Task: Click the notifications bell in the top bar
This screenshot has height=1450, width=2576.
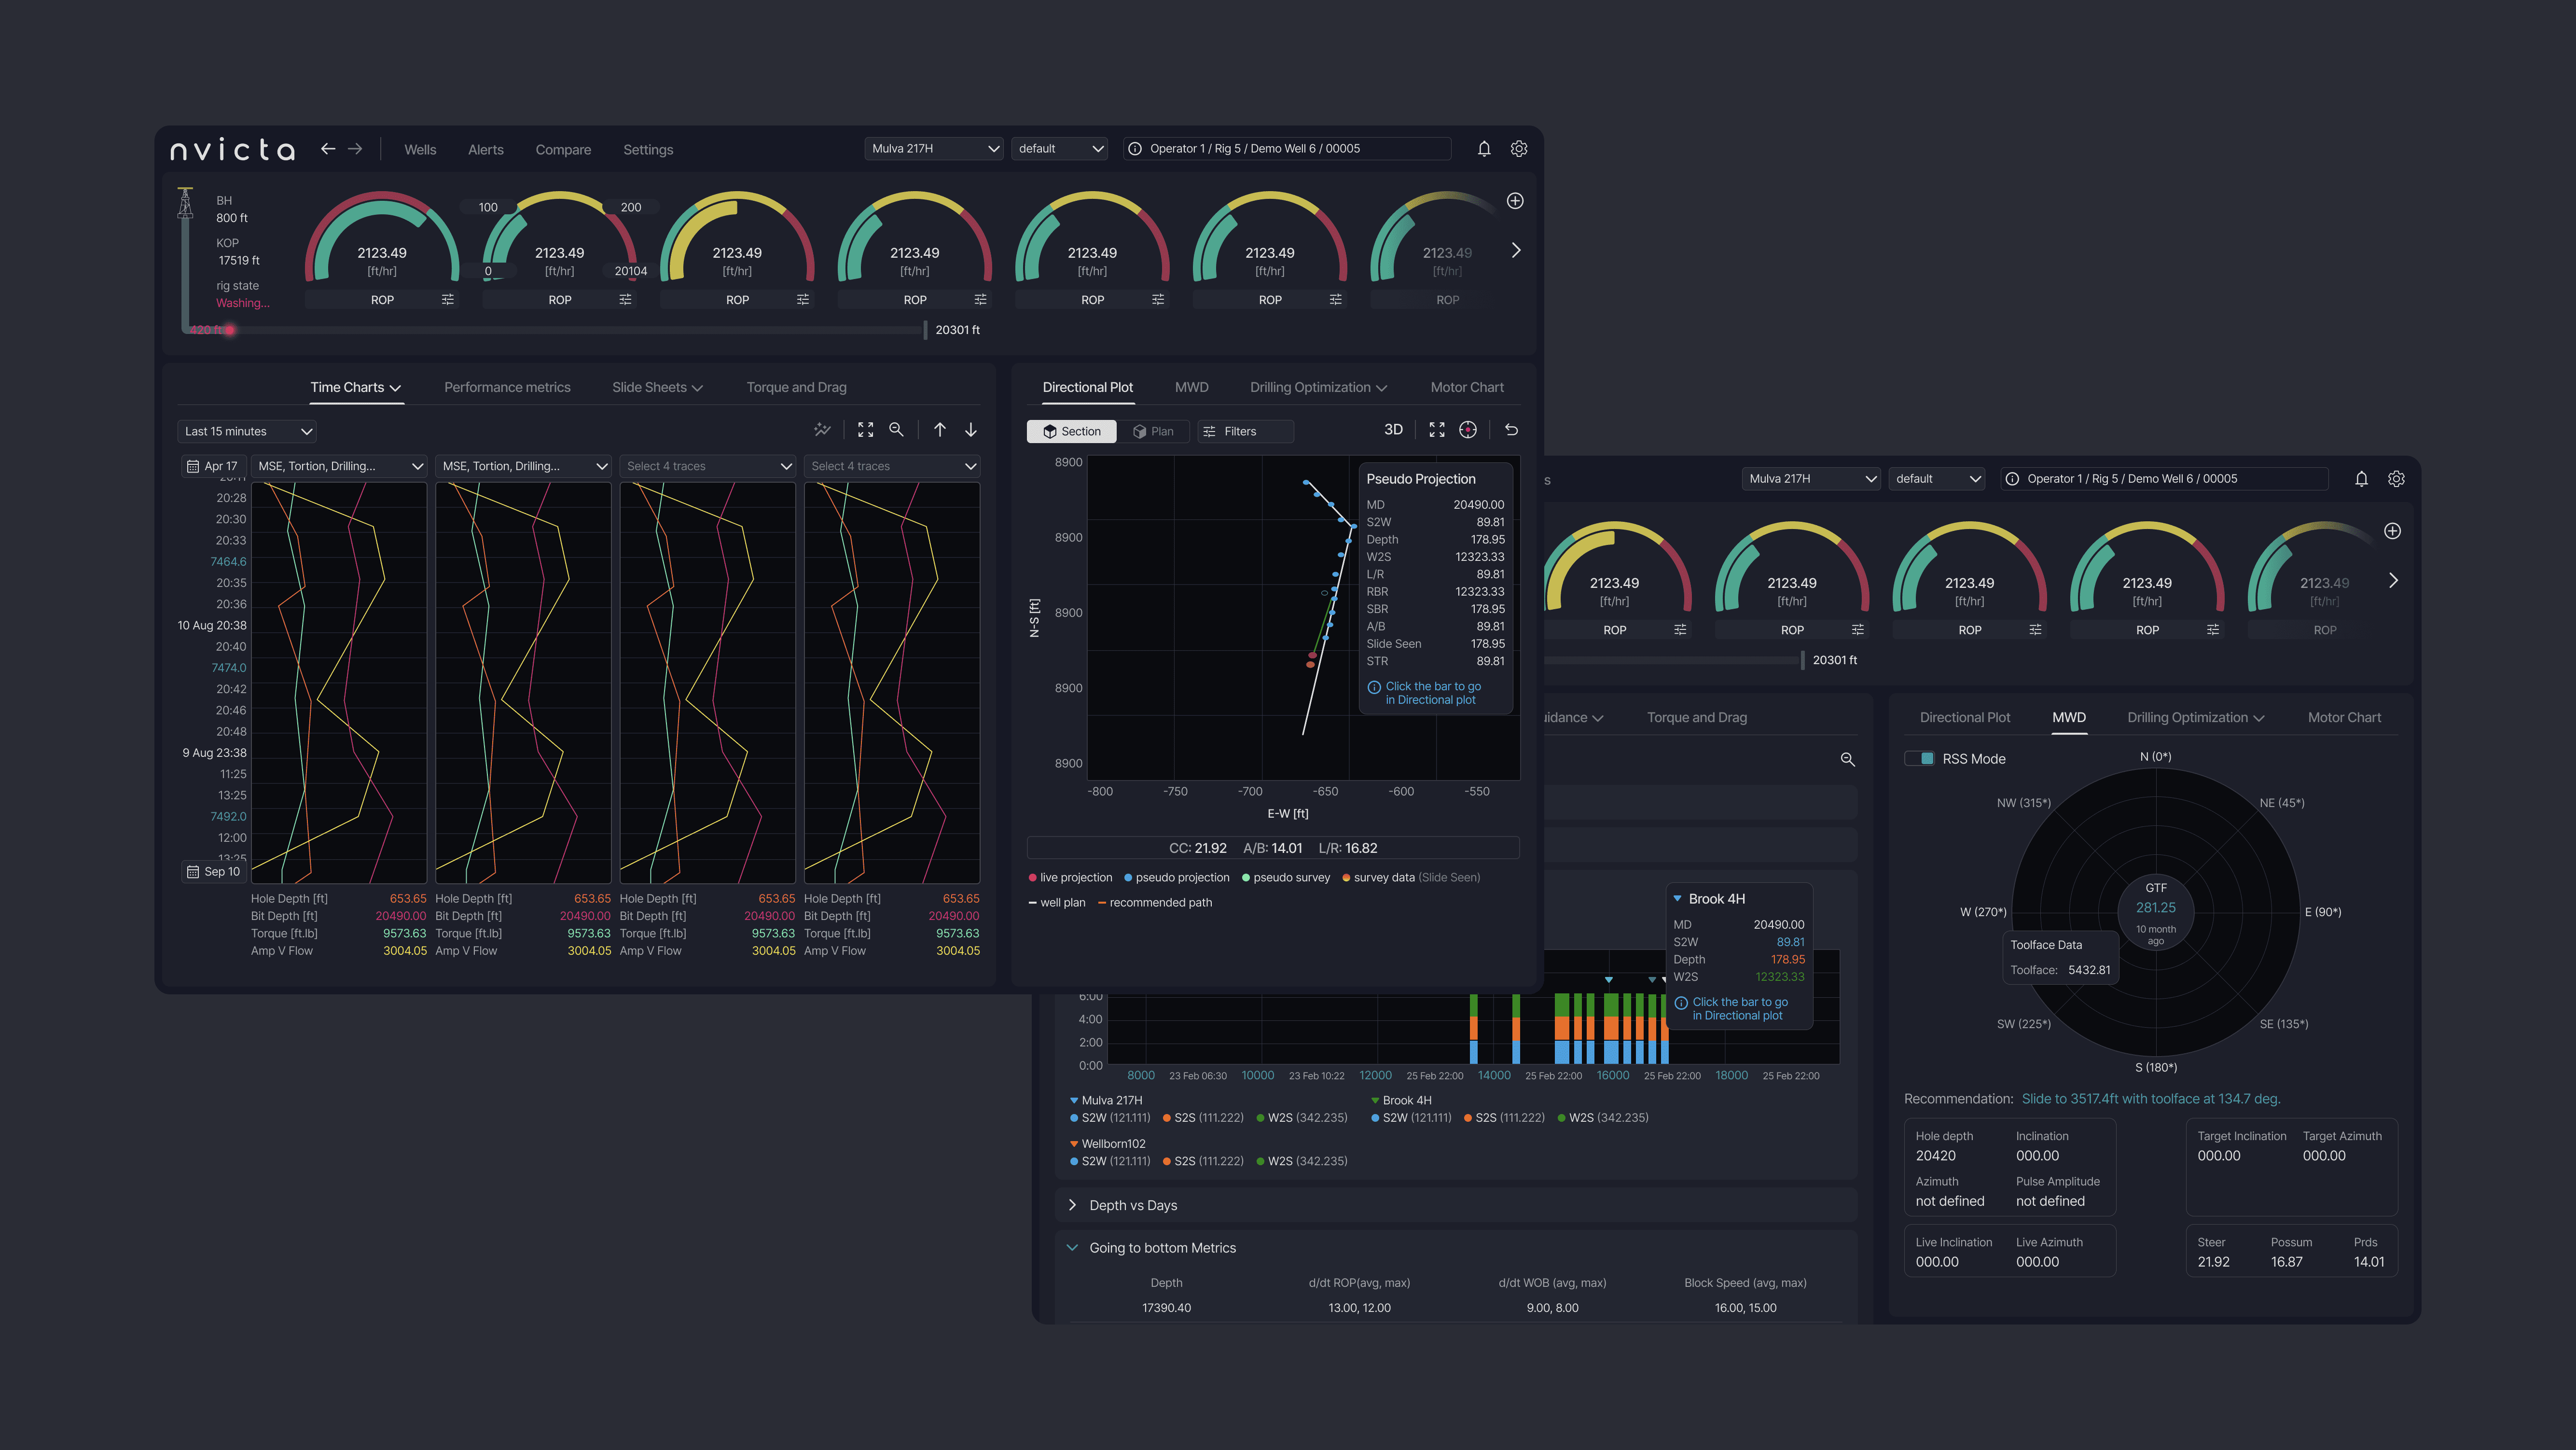Action: point(1484,149)
